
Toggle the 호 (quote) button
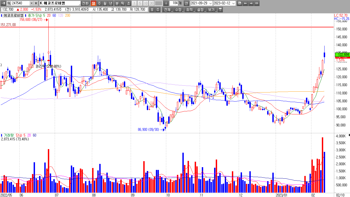(x=152, y=10)
